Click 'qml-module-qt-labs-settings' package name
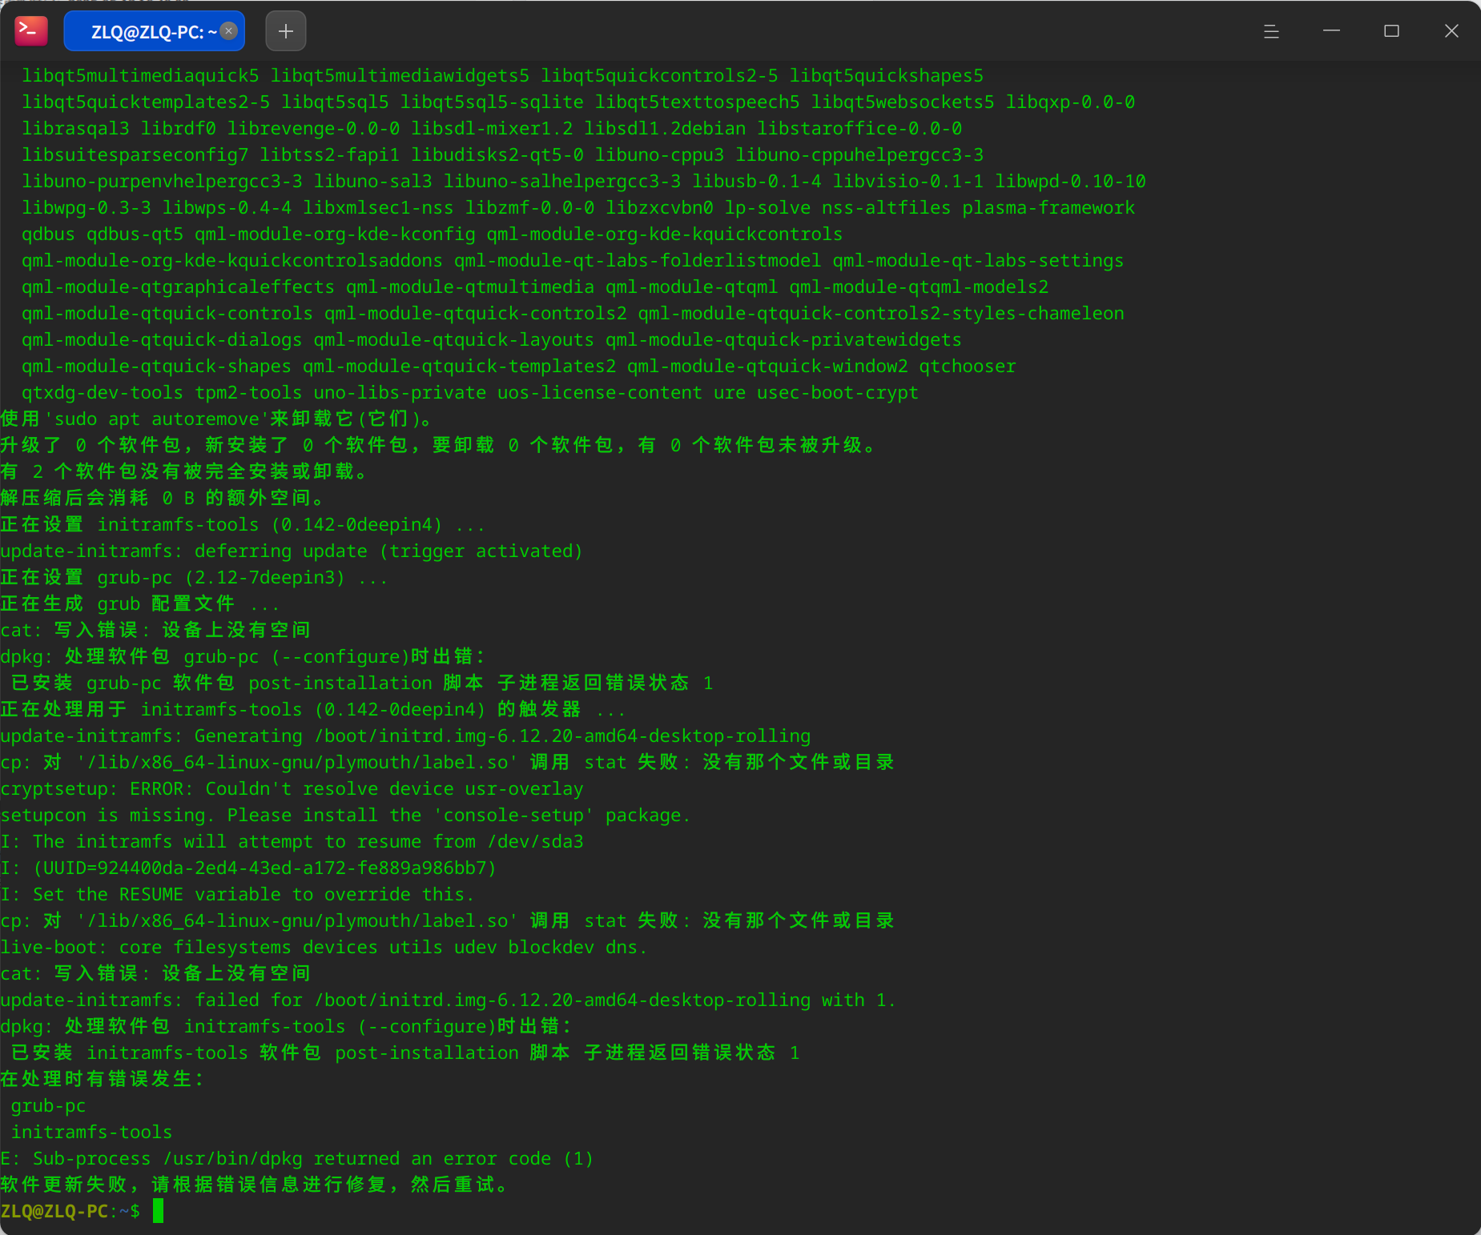Viewport: 1481px width, 1235px height. [x=978, y=260]
